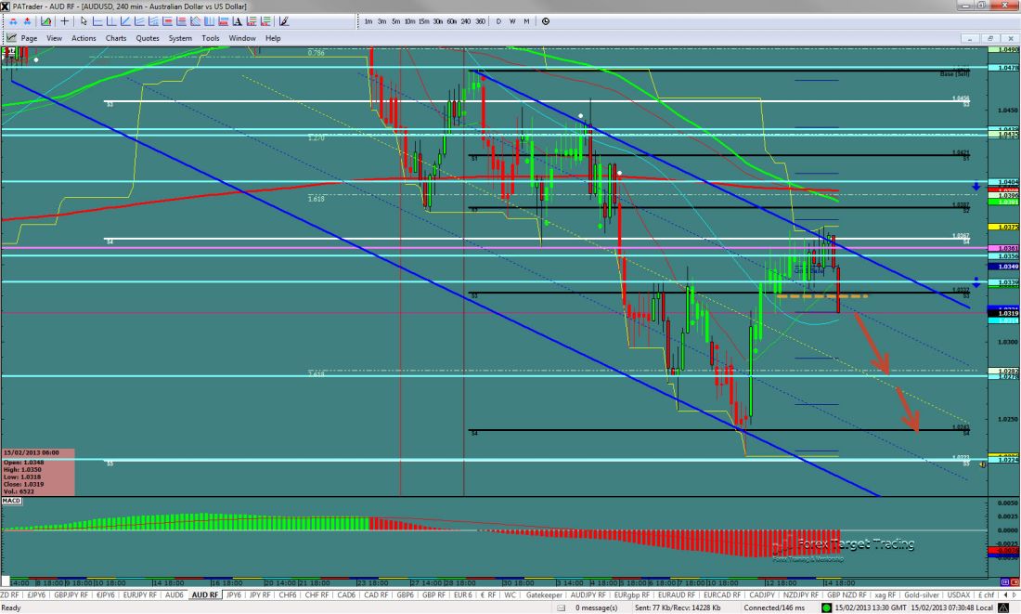Open the Quotes menu
The image size is (1021, 614).
pos(147,38)
